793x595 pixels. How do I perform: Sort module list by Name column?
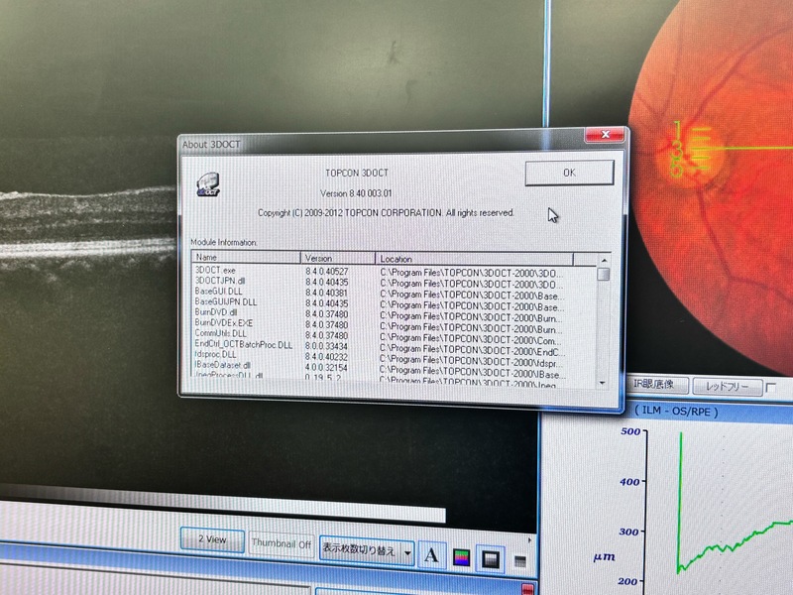pos(246,258)
